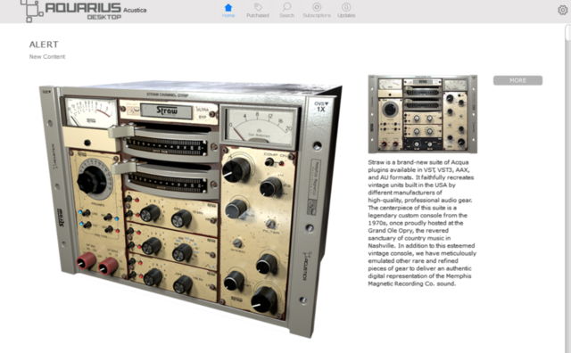Click the MORE button
Viewport: 571px width, 353px height.
[517, 80]
